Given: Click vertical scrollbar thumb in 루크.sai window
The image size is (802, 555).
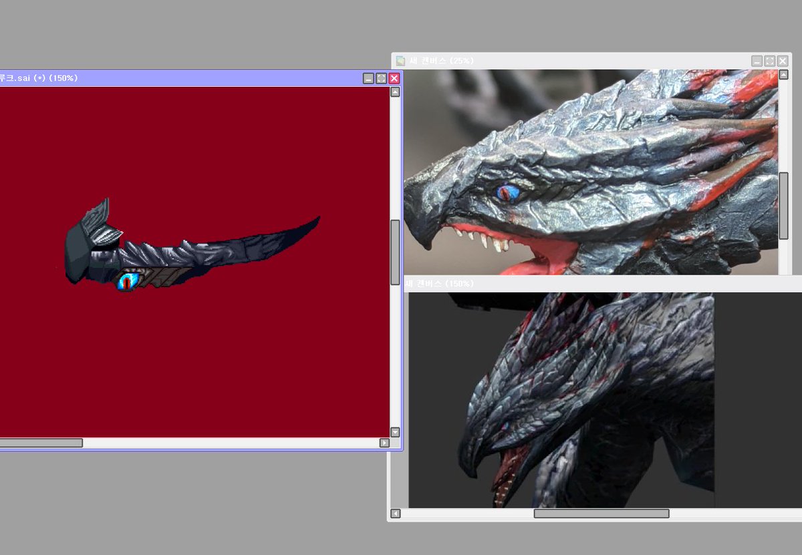Looking at the screenshot, I should point(395,252).
